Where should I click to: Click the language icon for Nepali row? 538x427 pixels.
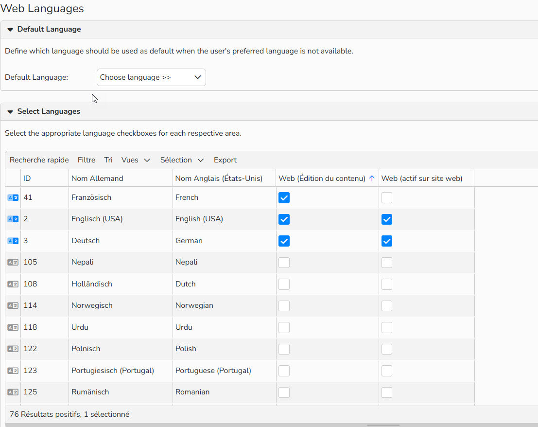coord(13,262)
